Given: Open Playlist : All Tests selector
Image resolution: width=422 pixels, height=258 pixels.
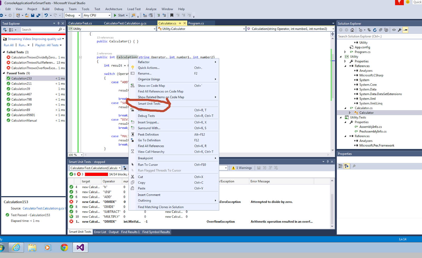Looking at the screenshot, I should tap(48, 45).
